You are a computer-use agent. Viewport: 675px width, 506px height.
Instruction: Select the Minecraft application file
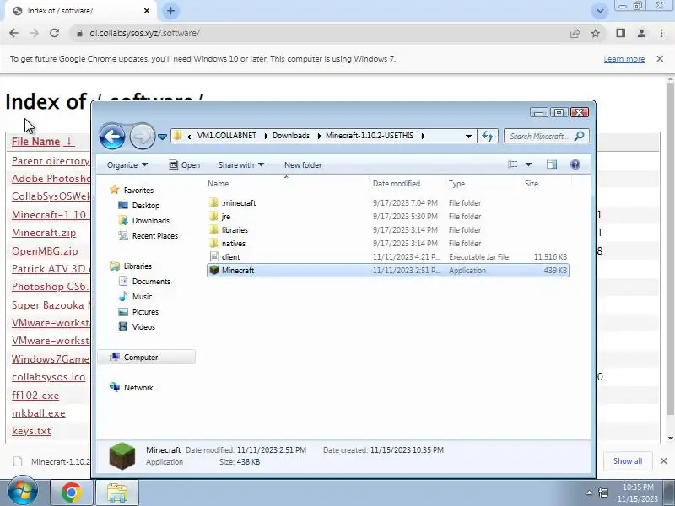[x=388, y=270]
